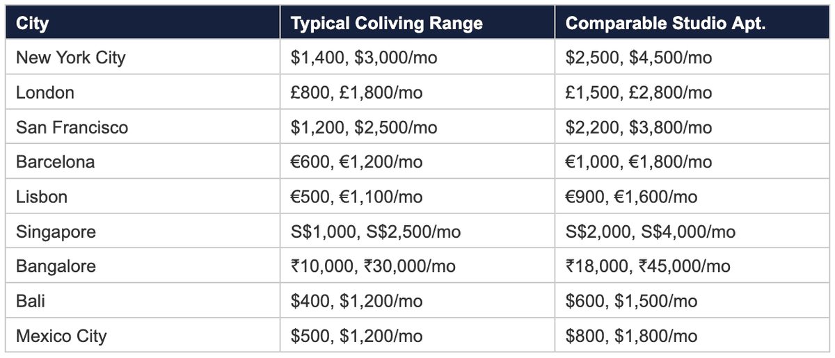This screenshot has width=835, height=358.
Task: Select Bali studio price $600, $1,500/mo
Action: coord(631,301)
